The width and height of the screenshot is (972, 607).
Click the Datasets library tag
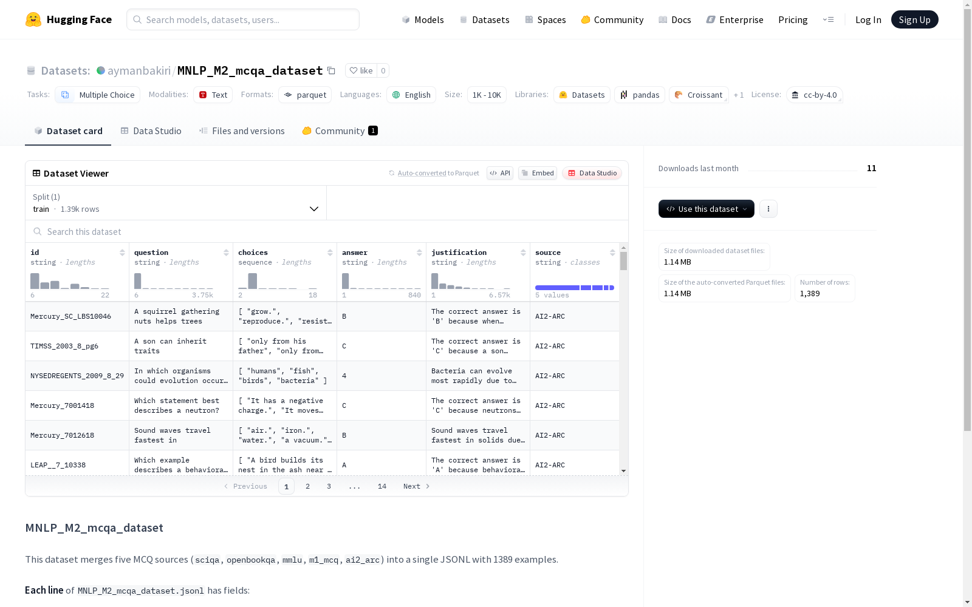click(582, 95)
